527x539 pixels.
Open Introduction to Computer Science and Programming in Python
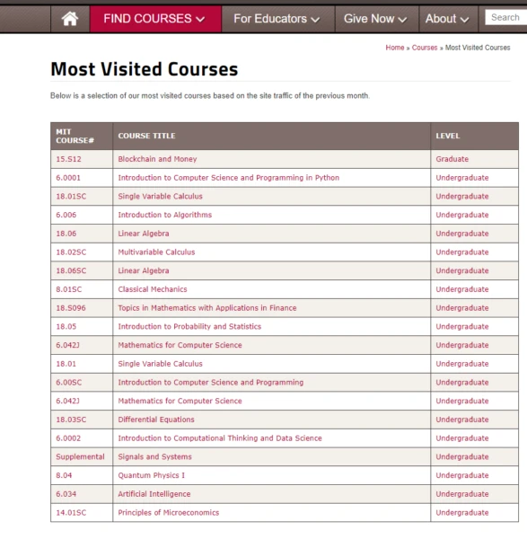click(228, 178)
